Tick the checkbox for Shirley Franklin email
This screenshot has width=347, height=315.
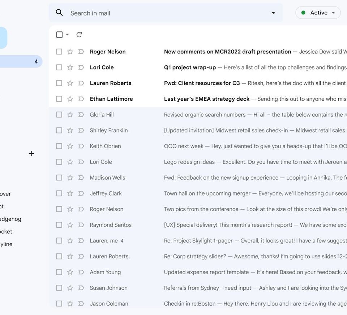[59, 130]
